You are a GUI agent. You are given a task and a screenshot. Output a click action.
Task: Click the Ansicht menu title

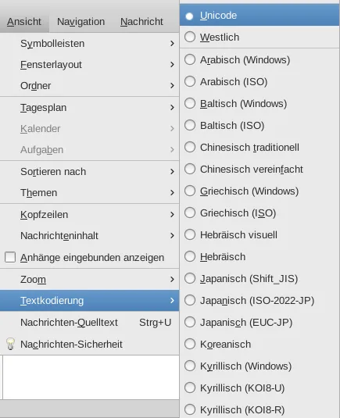[x=24, y=22]
